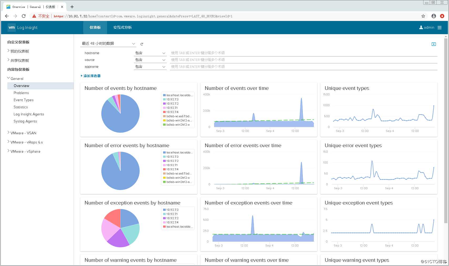Open the hostname operator dropdown
Image resolution: width=449 pixels, height=266 pixels.
150,53
